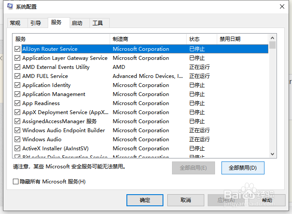Uncheck App Readiness service checkbox
292x214 pixels.
[17, 103]
